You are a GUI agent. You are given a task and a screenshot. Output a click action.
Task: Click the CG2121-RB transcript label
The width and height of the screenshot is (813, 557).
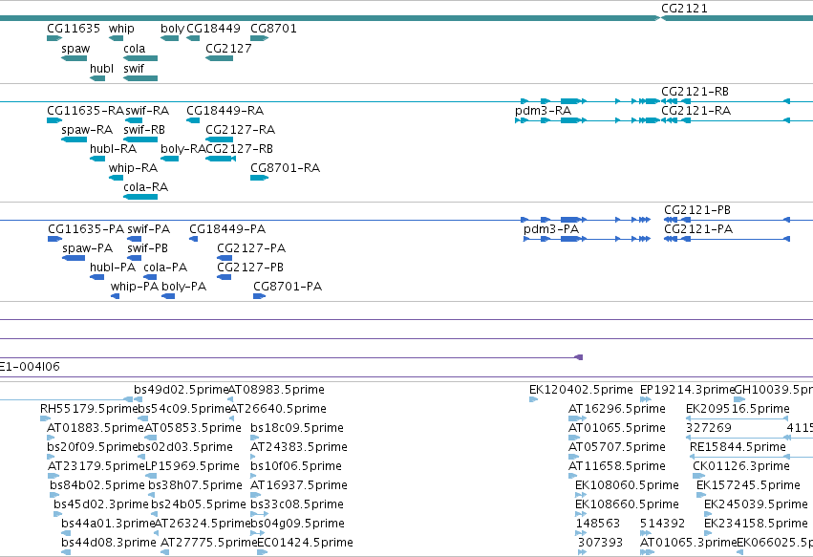click(x=695, y=92)
